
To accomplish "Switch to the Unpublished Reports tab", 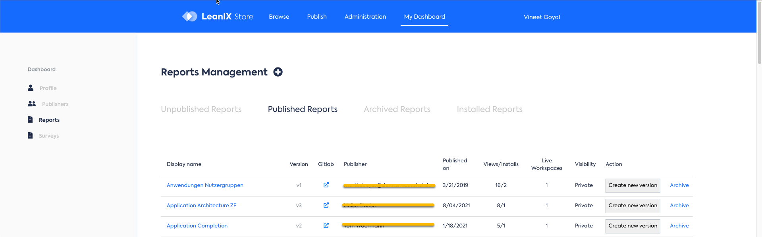I will point(201,109).
